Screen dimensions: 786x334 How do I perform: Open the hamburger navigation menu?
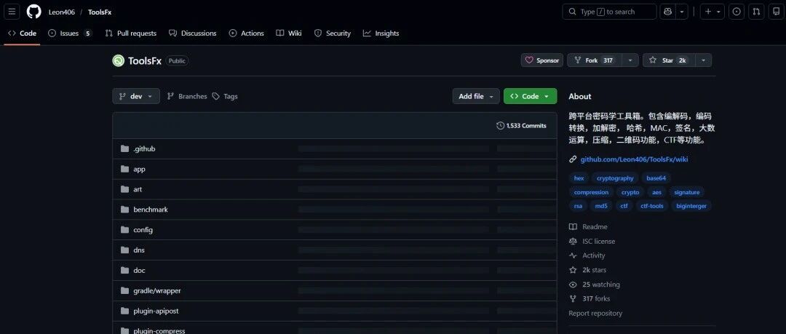pos(12,12)
